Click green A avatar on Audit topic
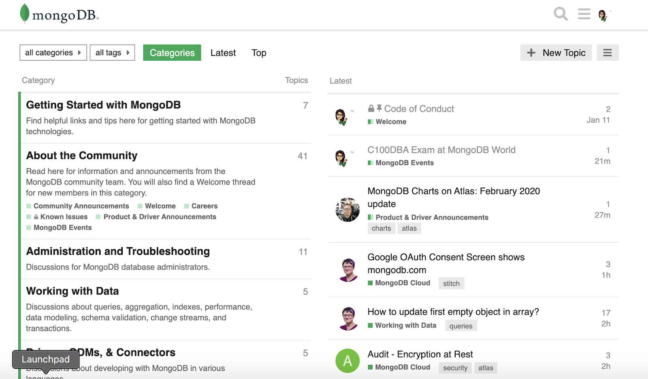Image resolution: width=648 pixels, height=379 pixels. tap(347, 360)
